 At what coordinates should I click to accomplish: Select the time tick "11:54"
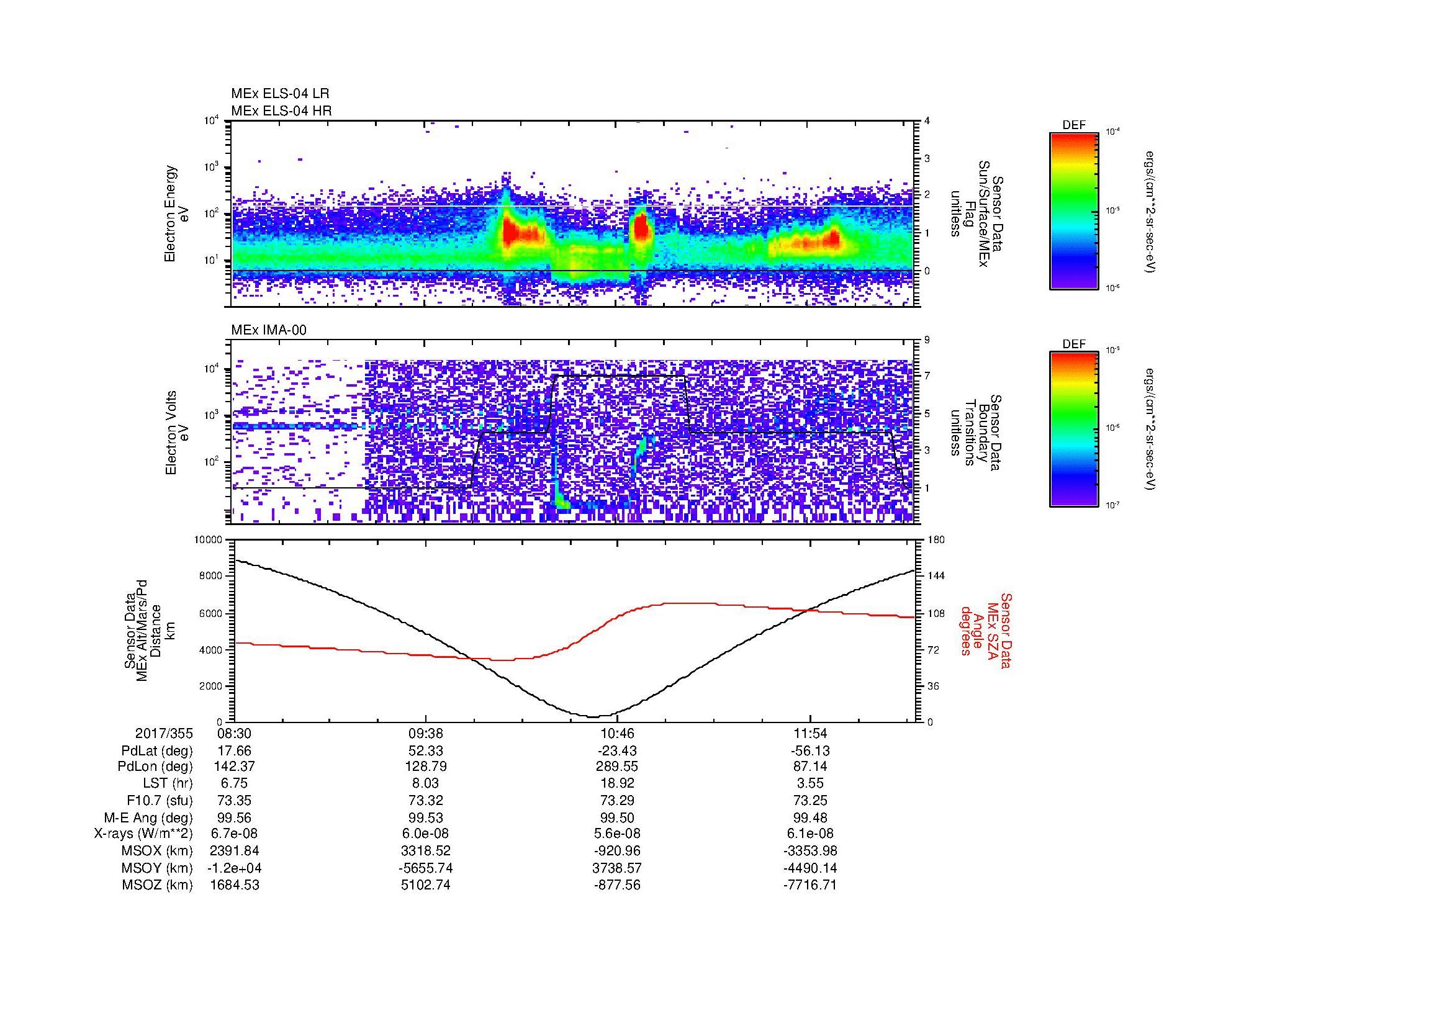(x=810, y=733)
